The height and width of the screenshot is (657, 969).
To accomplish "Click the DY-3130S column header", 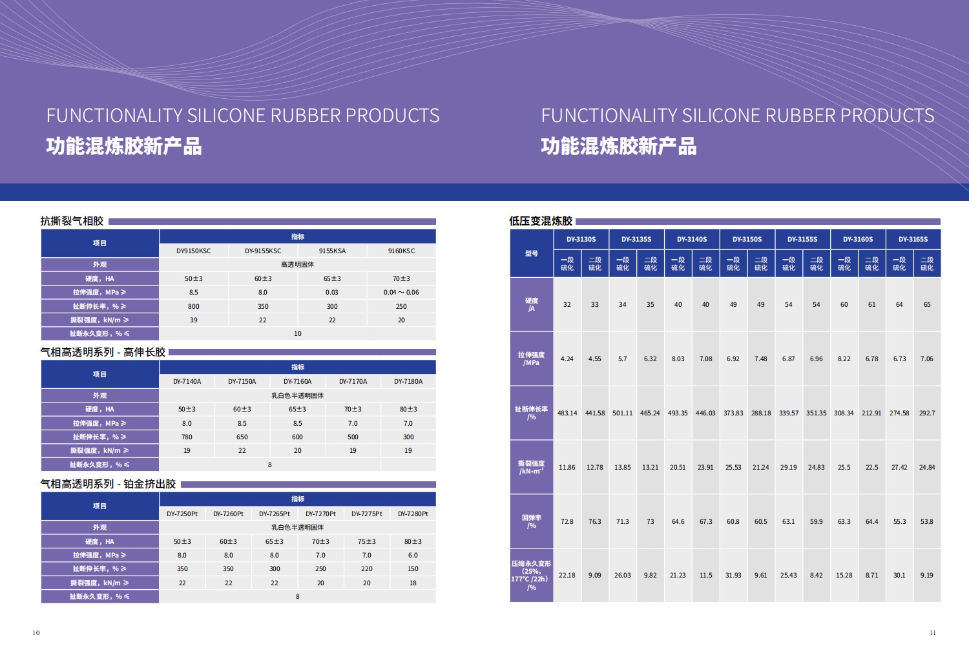I will [581, 239].
